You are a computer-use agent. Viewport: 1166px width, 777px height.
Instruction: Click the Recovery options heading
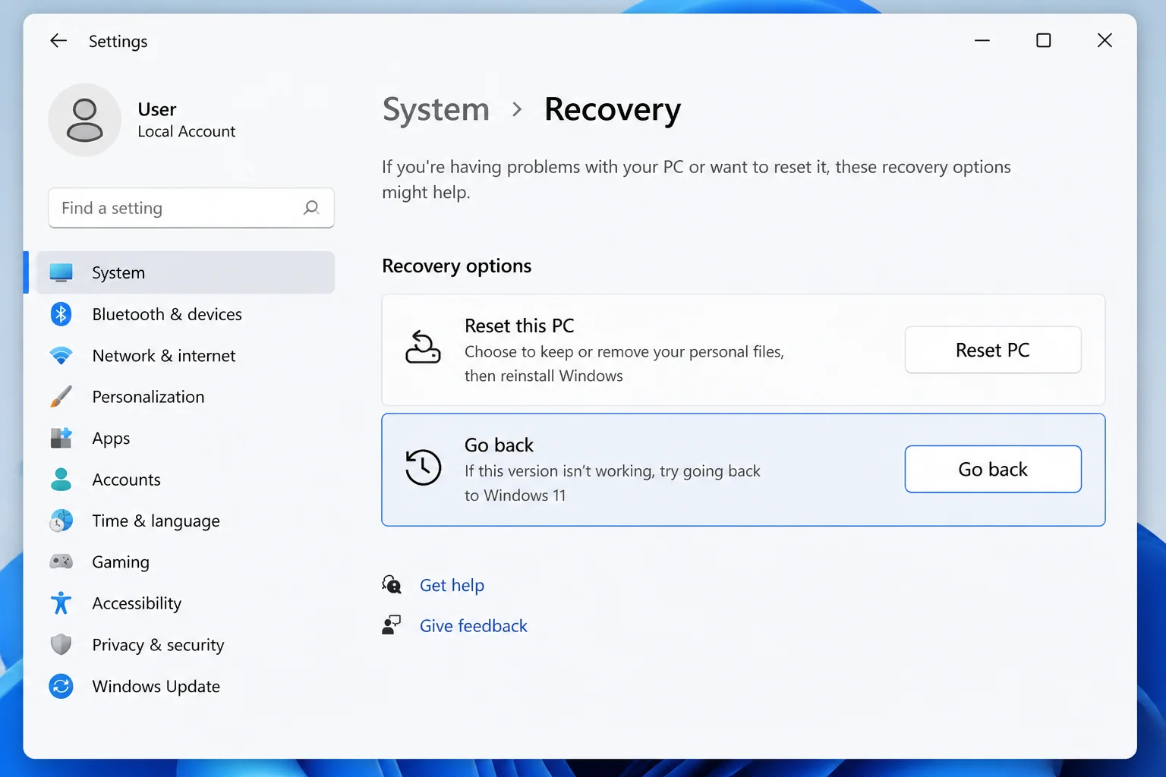pos(456,266)
